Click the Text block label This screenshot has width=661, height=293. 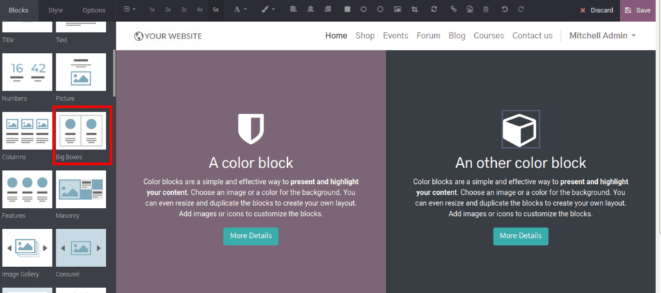(x=62, y=40)
